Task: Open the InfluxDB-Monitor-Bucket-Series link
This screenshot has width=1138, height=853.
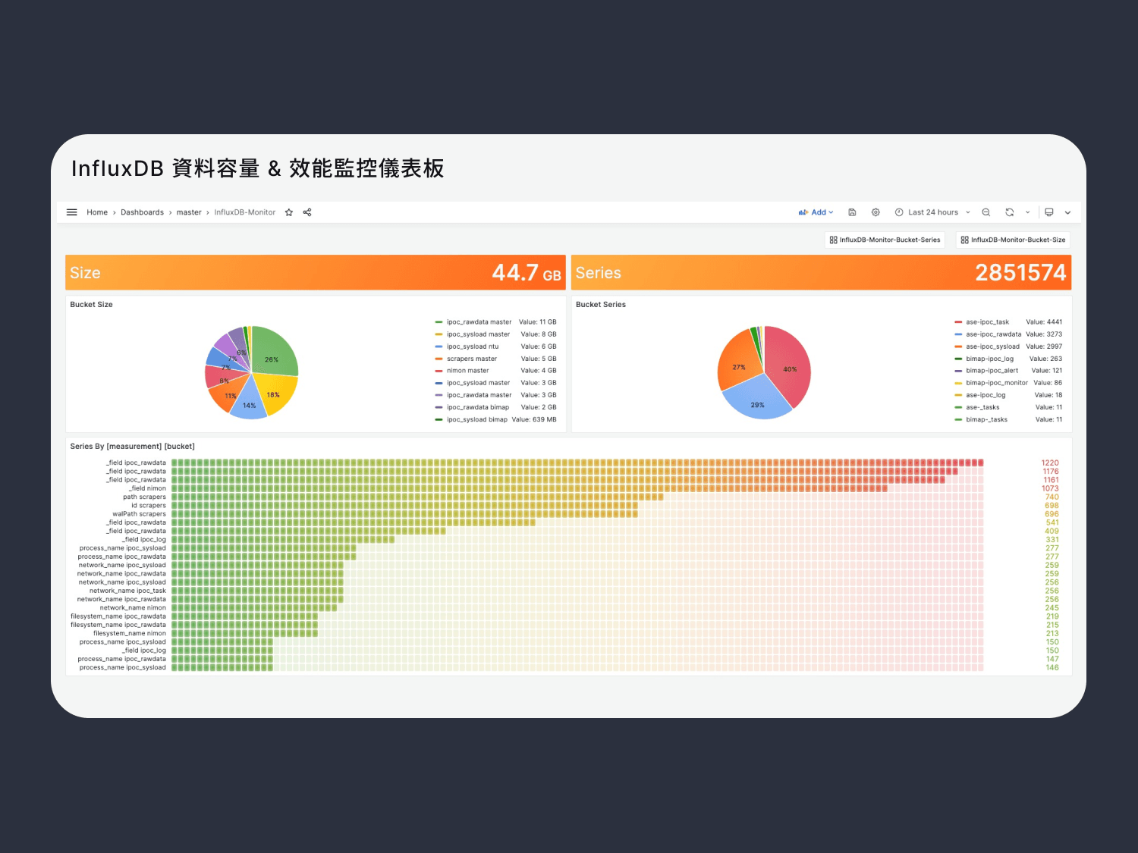Action: pyautogui.click(x=885, y=240)
